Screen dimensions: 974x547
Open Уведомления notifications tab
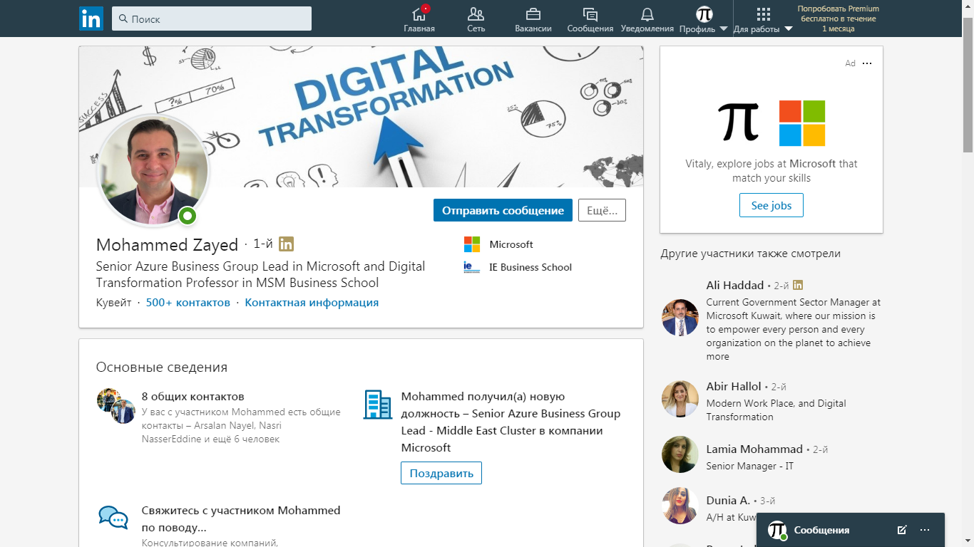(x=647, y=19)
